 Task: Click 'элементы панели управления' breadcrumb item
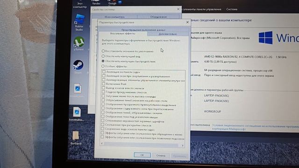click(202, 9)
